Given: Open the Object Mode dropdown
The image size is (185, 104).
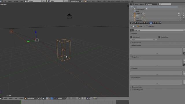Looking at the screenshot, I should (x=31, y=98).
